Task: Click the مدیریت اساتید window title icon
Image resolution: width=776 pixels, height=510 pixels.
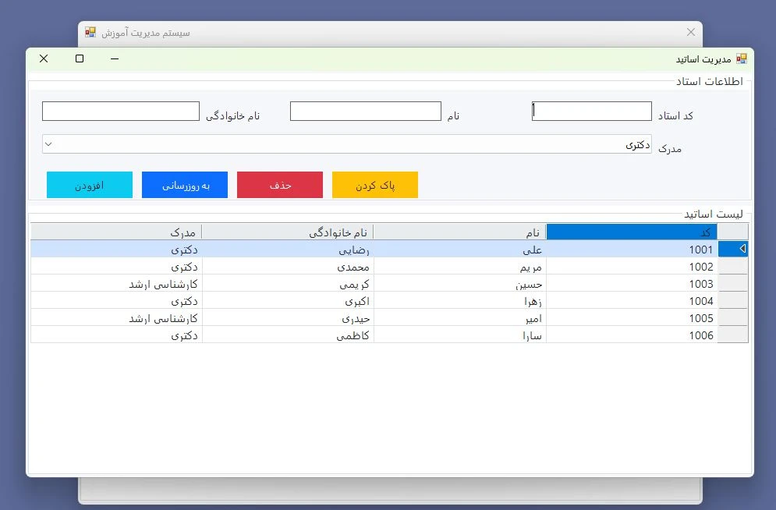Action: click(x=741, y=58)
